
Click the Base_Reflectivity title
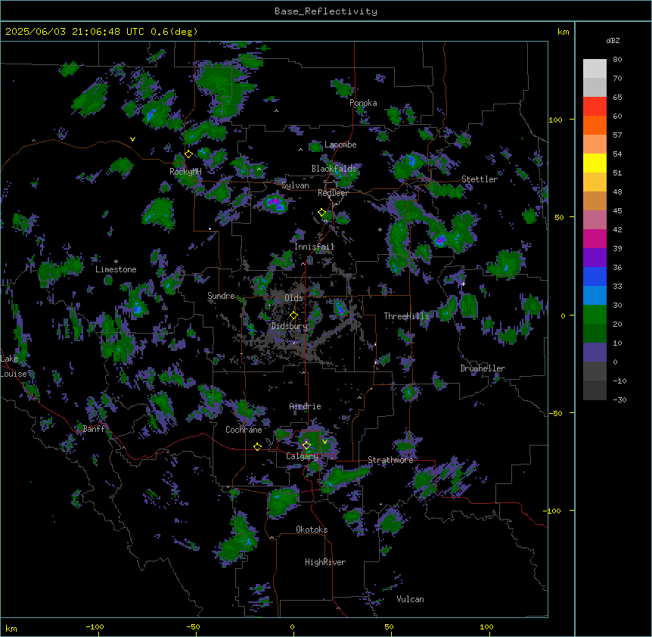tap(326, 11)
